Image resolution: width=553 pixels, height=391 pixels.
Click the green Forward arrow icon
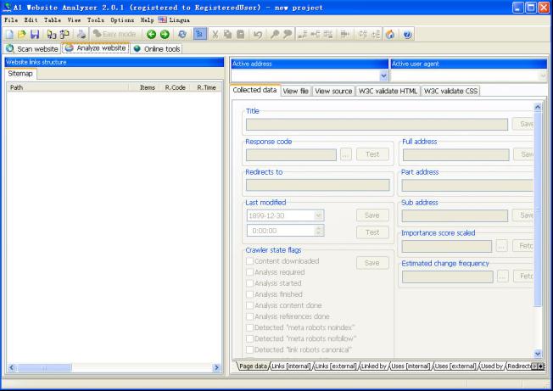click(x=165, y=34)
